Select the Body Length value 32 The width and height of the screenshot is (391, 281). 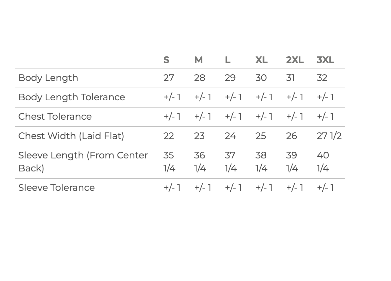click(322, 78)
